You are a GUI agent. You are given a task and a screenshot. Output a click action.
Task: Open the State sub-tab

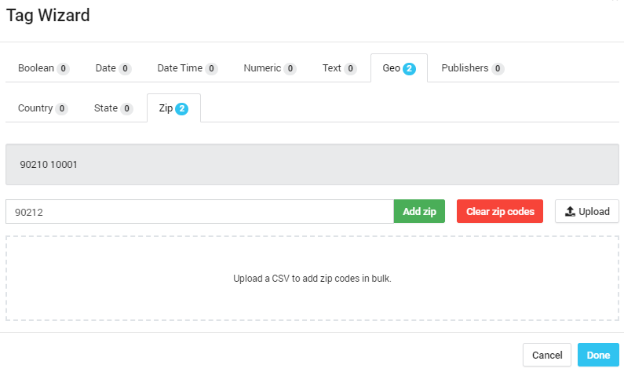[113, 108]
